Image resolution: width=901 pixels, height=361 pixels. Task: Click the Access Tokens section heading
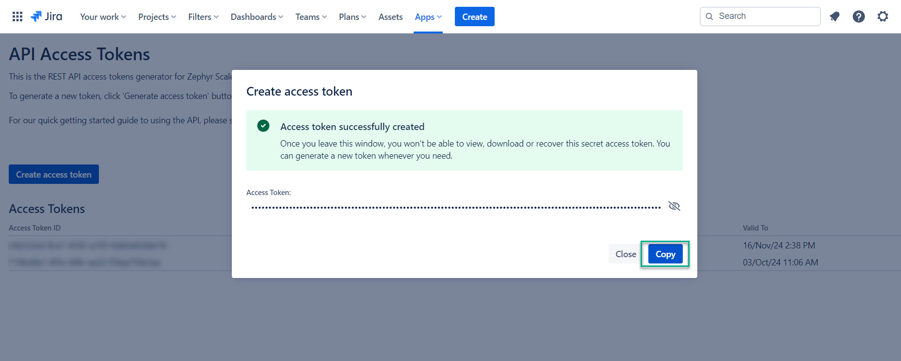tap(47, 209)
